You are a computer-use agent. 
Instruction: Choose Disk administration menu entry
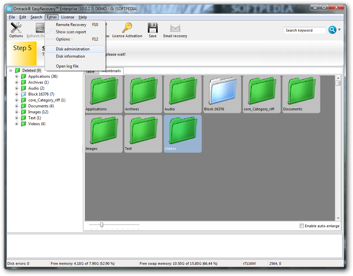(x=75, y=49)
